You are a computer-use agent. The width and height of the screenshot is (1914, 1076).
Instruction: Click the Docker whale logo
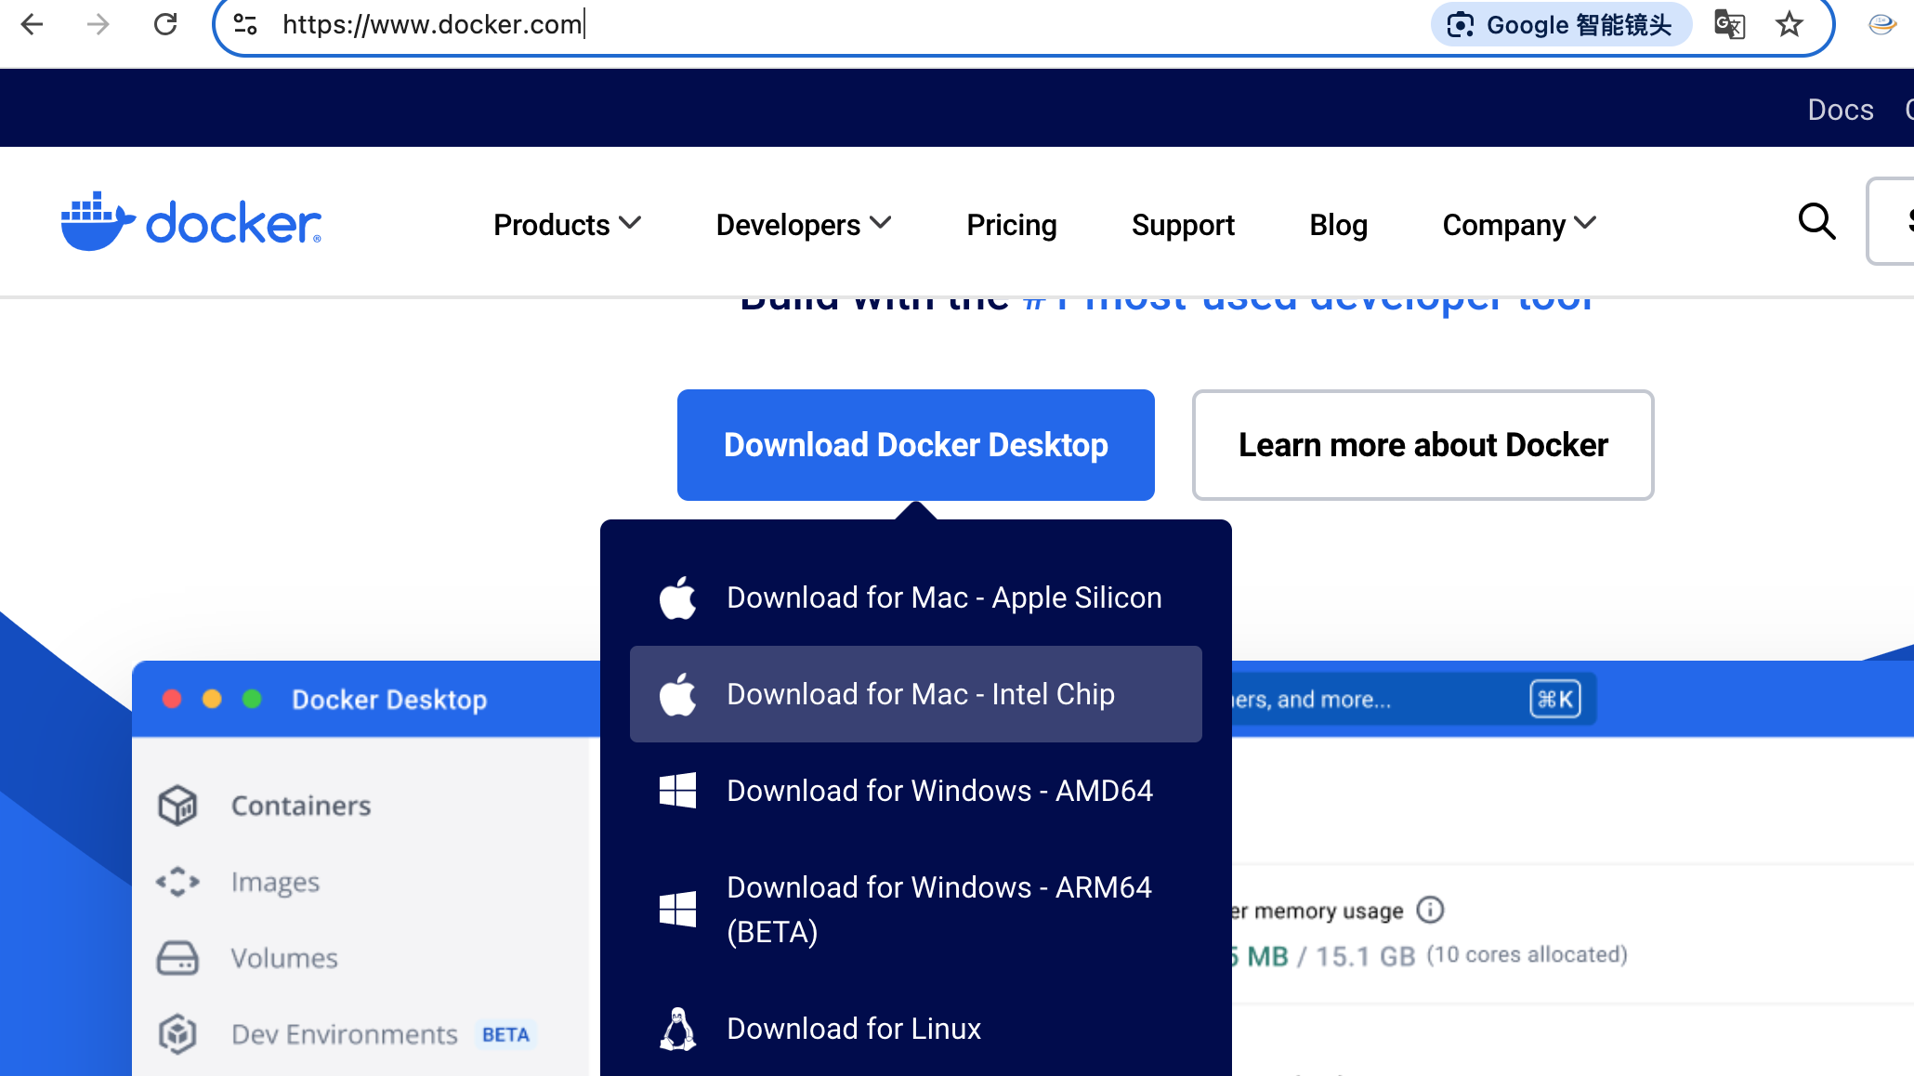(190, 222)
